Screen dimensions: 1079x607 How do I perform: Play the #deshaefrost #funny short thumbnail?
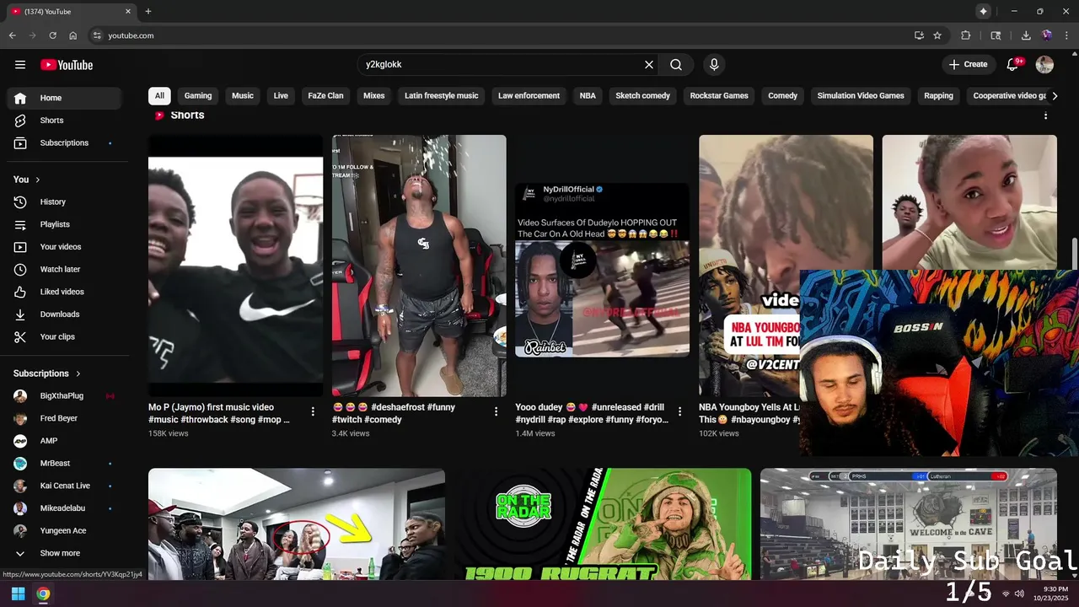click(419, 266)
